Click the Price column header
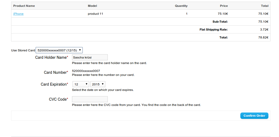Viewport: 279px width, 137px height. click(x=224, y=6)
